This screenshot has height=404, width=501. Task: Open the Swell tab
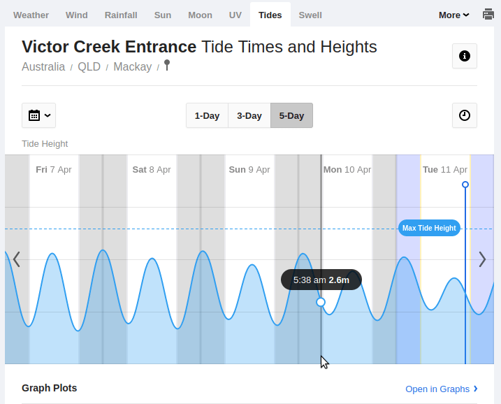(310, 15)
